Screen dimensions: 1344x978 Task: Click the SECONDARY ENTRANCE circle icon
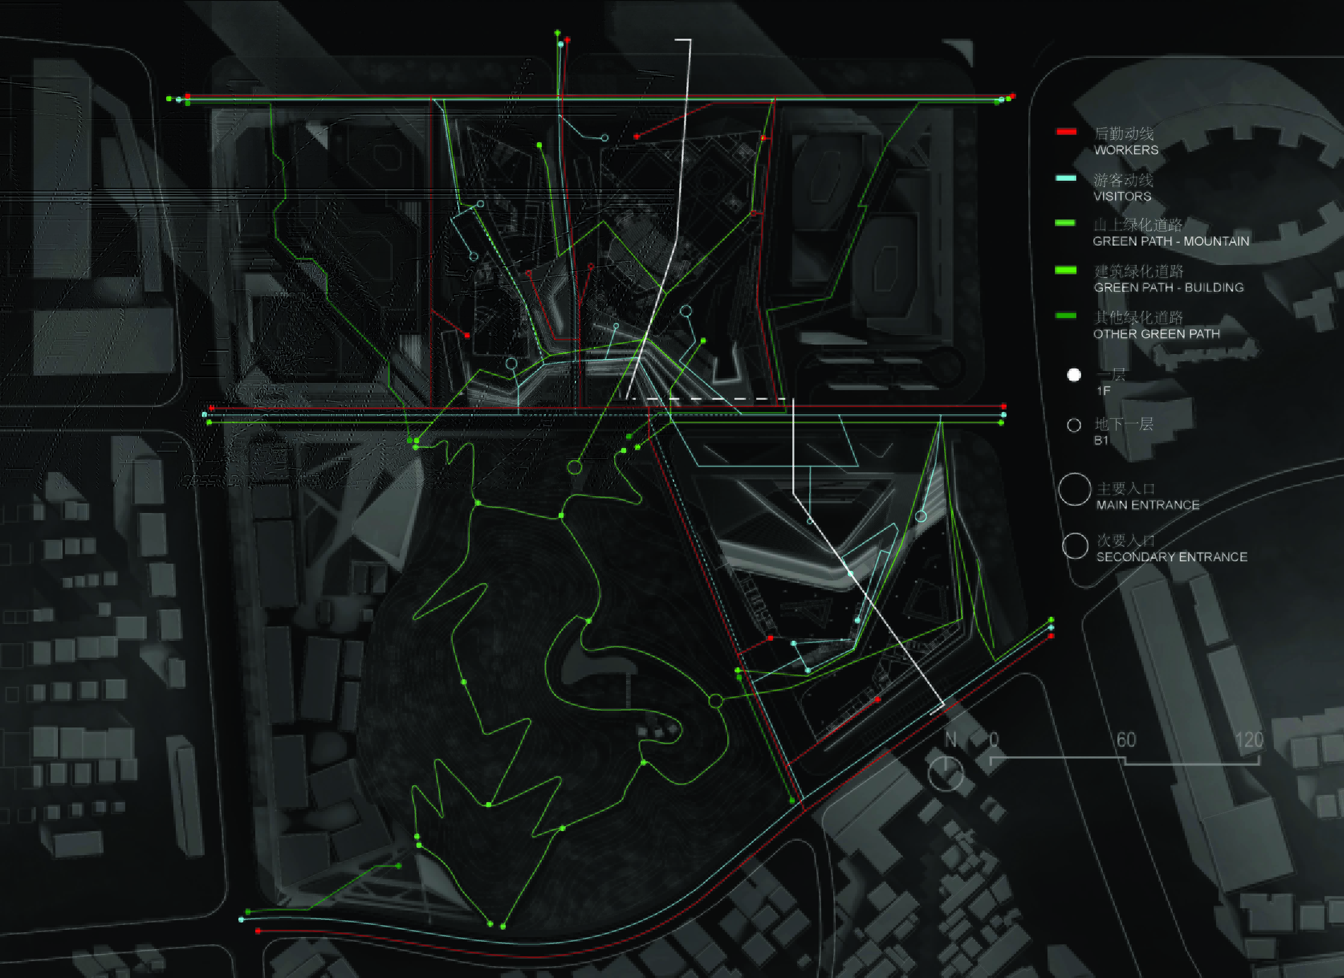1075,546
